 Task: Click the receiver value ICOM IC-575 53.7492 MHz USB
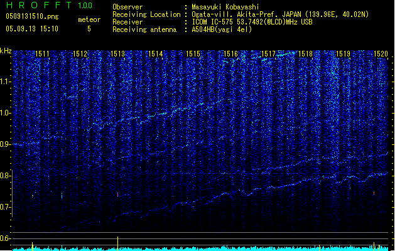[252, 22]
